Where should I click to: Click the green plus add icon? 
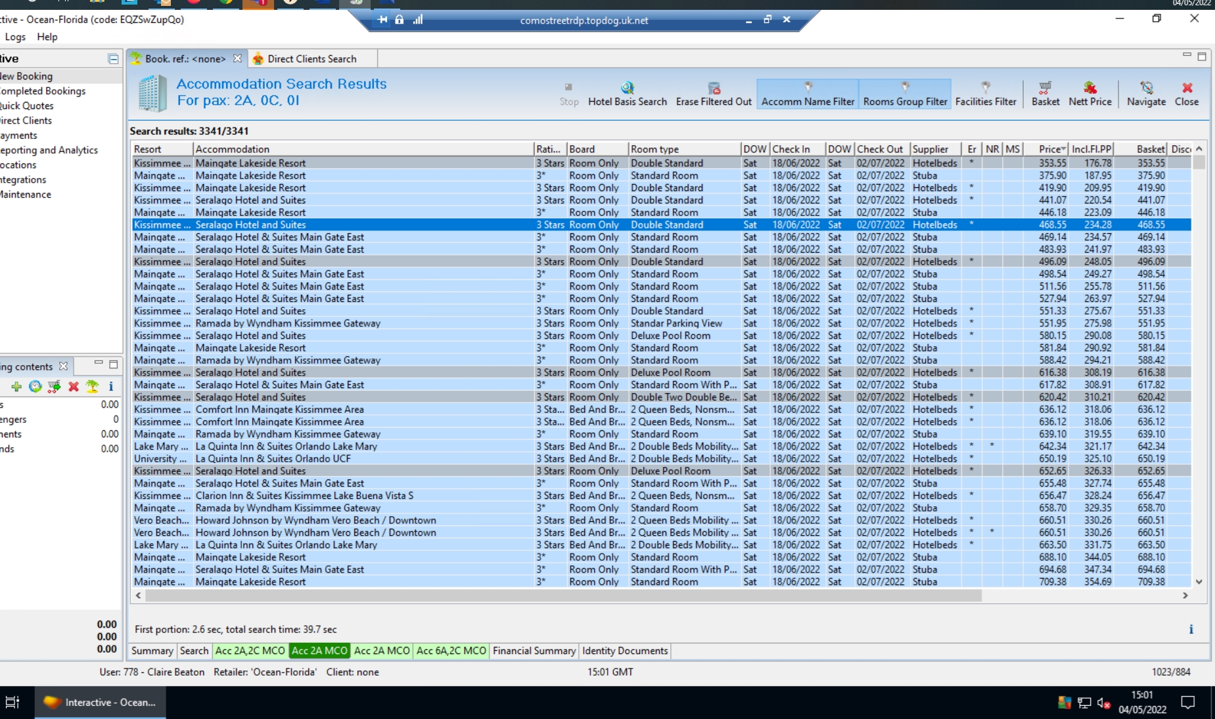click(16, 387)
